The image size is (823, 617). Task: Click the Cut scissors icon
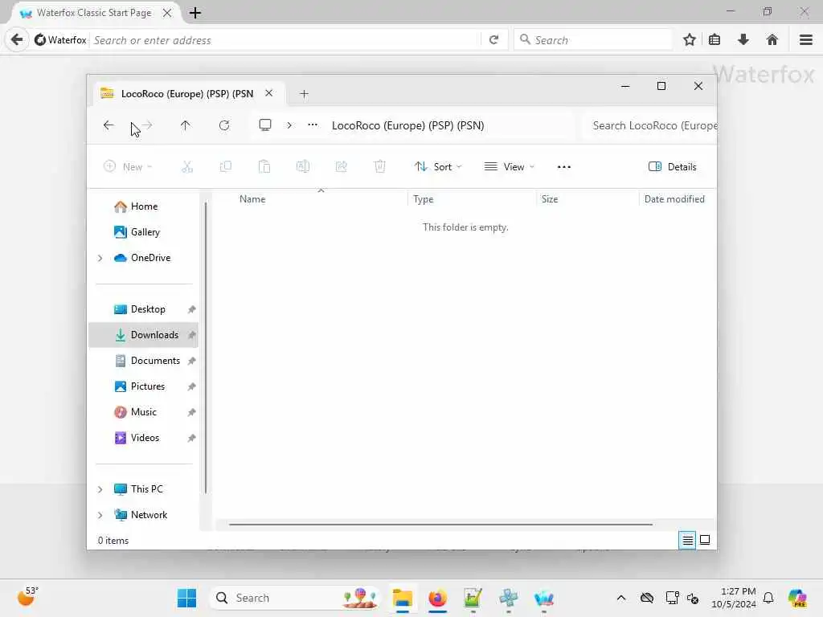click(x=187, y=167)
